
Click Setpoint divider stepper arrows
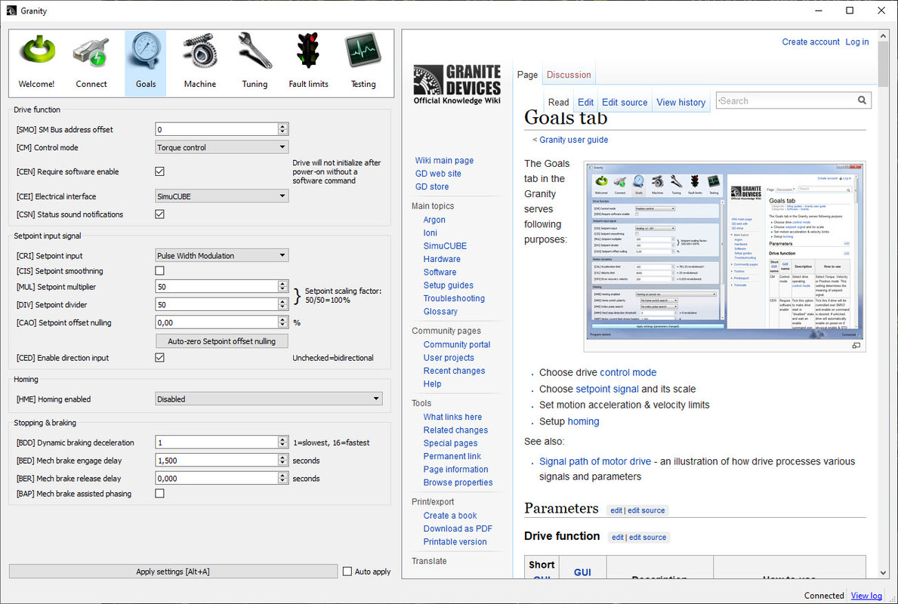[x=282, y=304]
